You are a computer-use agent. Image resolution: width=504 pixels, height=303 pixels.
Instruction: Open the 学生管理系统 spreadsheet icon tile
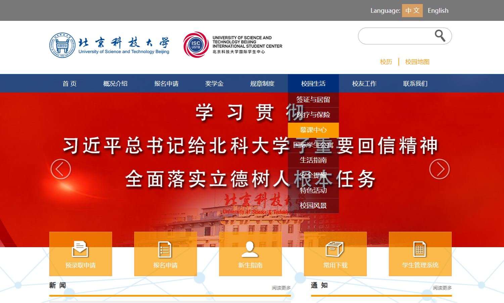click(420, 254)
